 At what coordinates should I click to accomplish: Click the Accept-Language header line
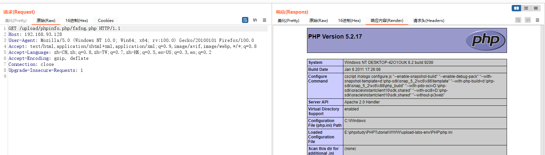[110, 53]
